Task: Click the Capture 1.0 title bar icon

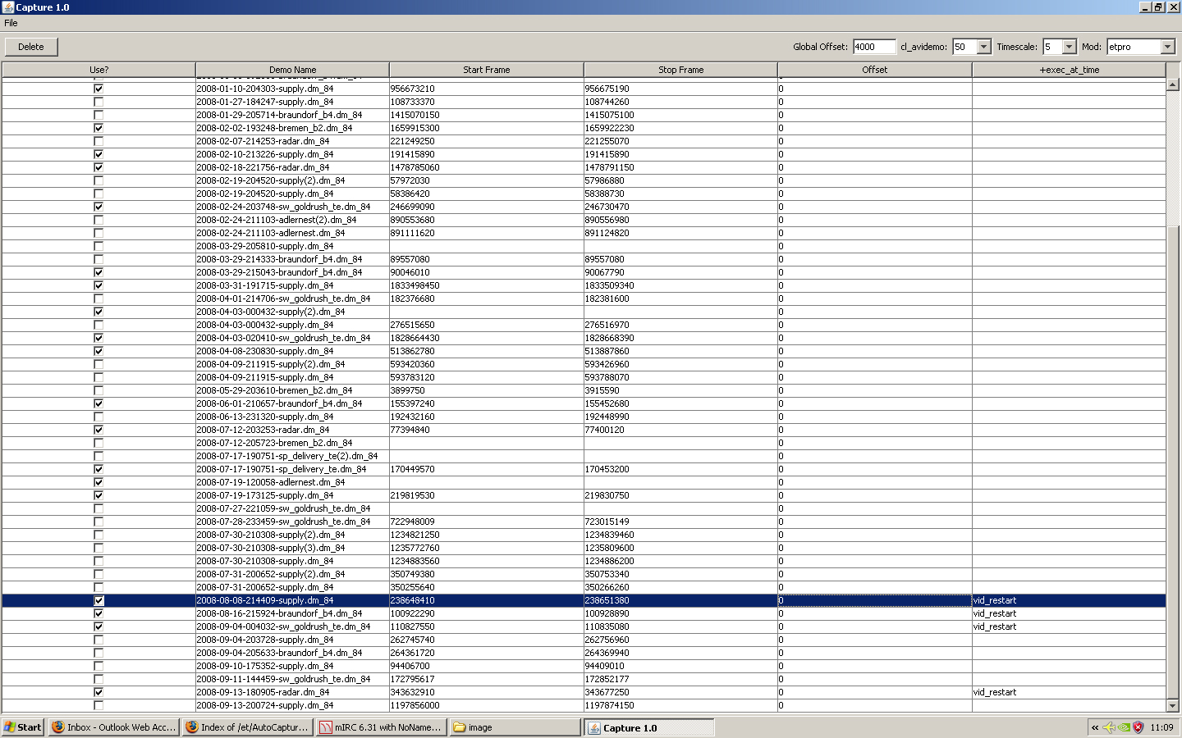Action: [x=7, y=7]
